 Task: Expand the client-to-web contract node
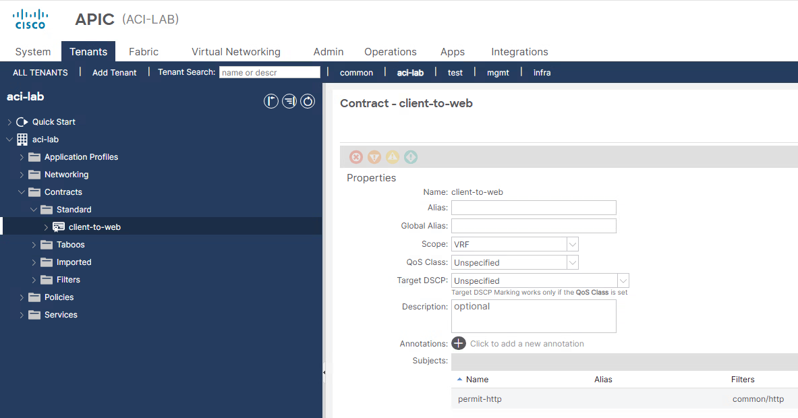point(46,227)
